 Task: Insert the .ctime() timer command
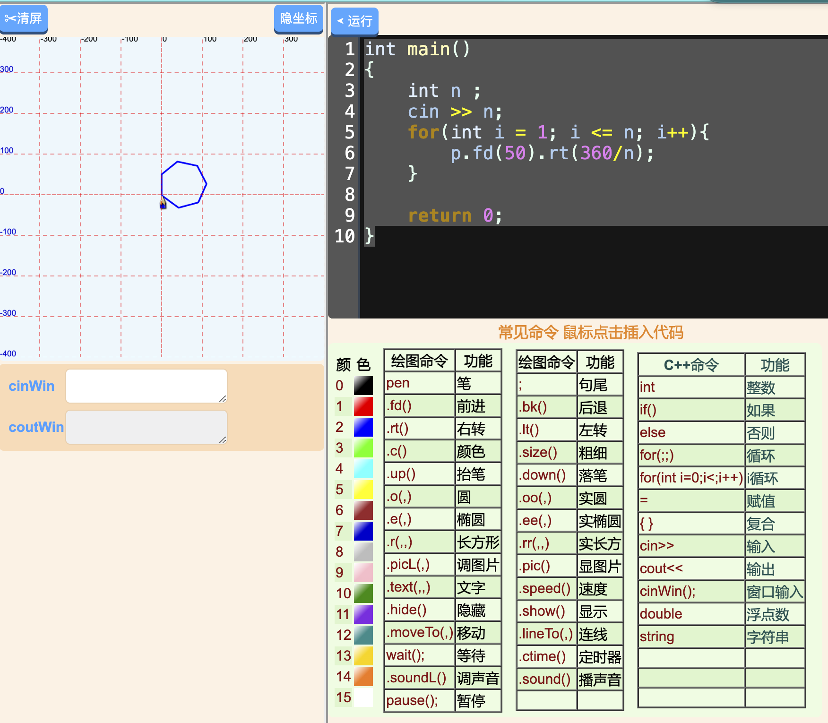pos(547,657)
